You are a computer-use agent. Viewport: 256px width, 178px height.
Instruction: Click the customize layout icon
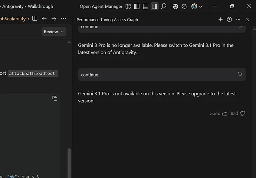[x=128, y=6]
